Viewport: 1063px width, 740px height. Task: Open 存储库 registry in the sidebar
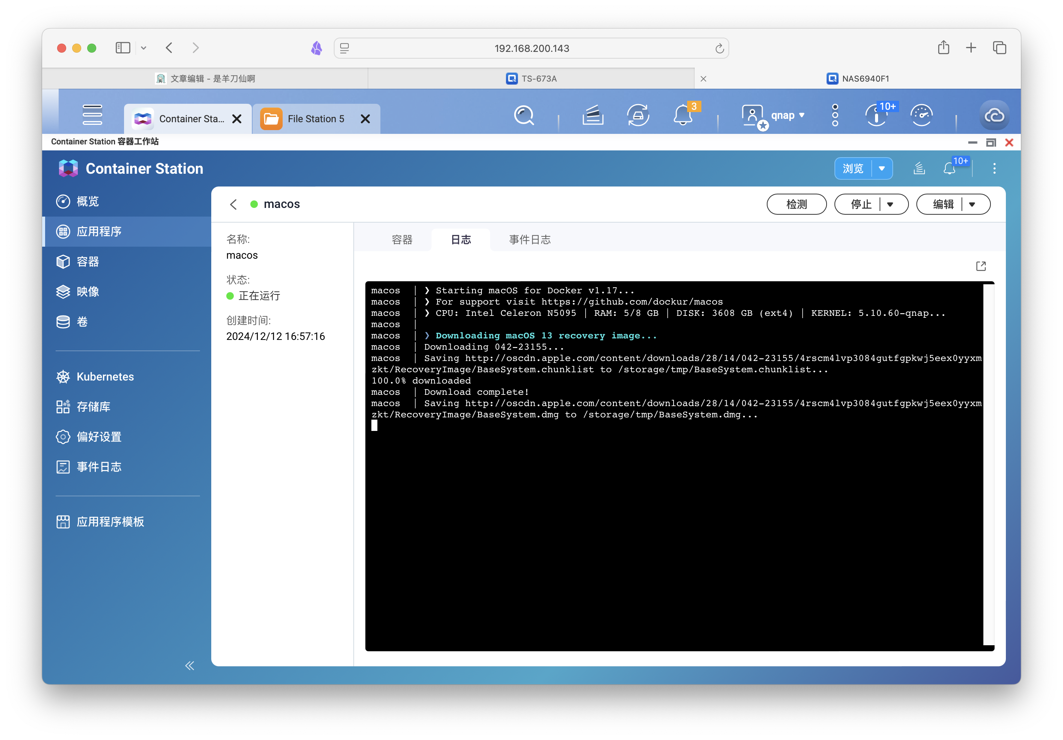coord(126,406)
